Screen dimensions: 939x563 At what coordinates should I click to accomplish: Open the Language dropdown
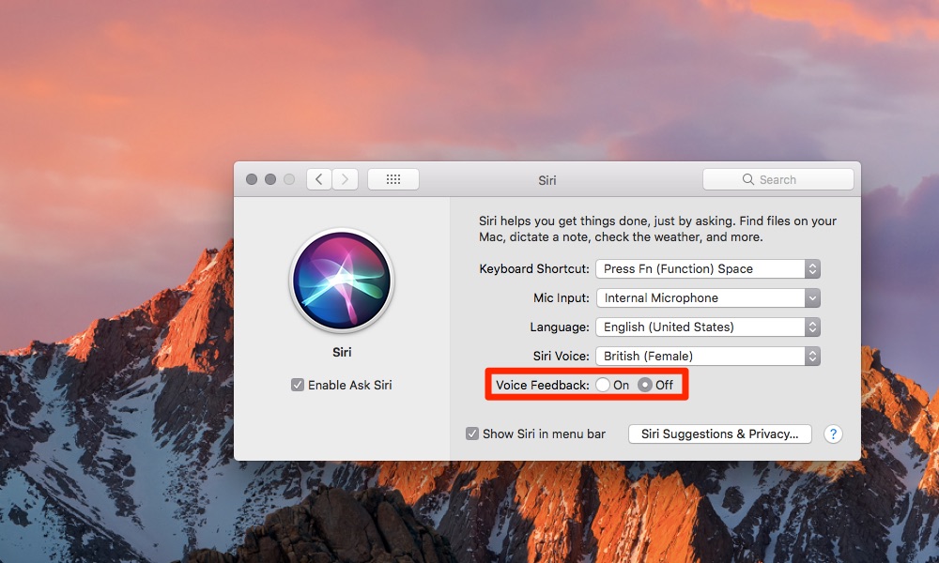click(708, 327)
